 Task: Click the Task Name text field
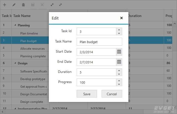[x=99, y=42]
